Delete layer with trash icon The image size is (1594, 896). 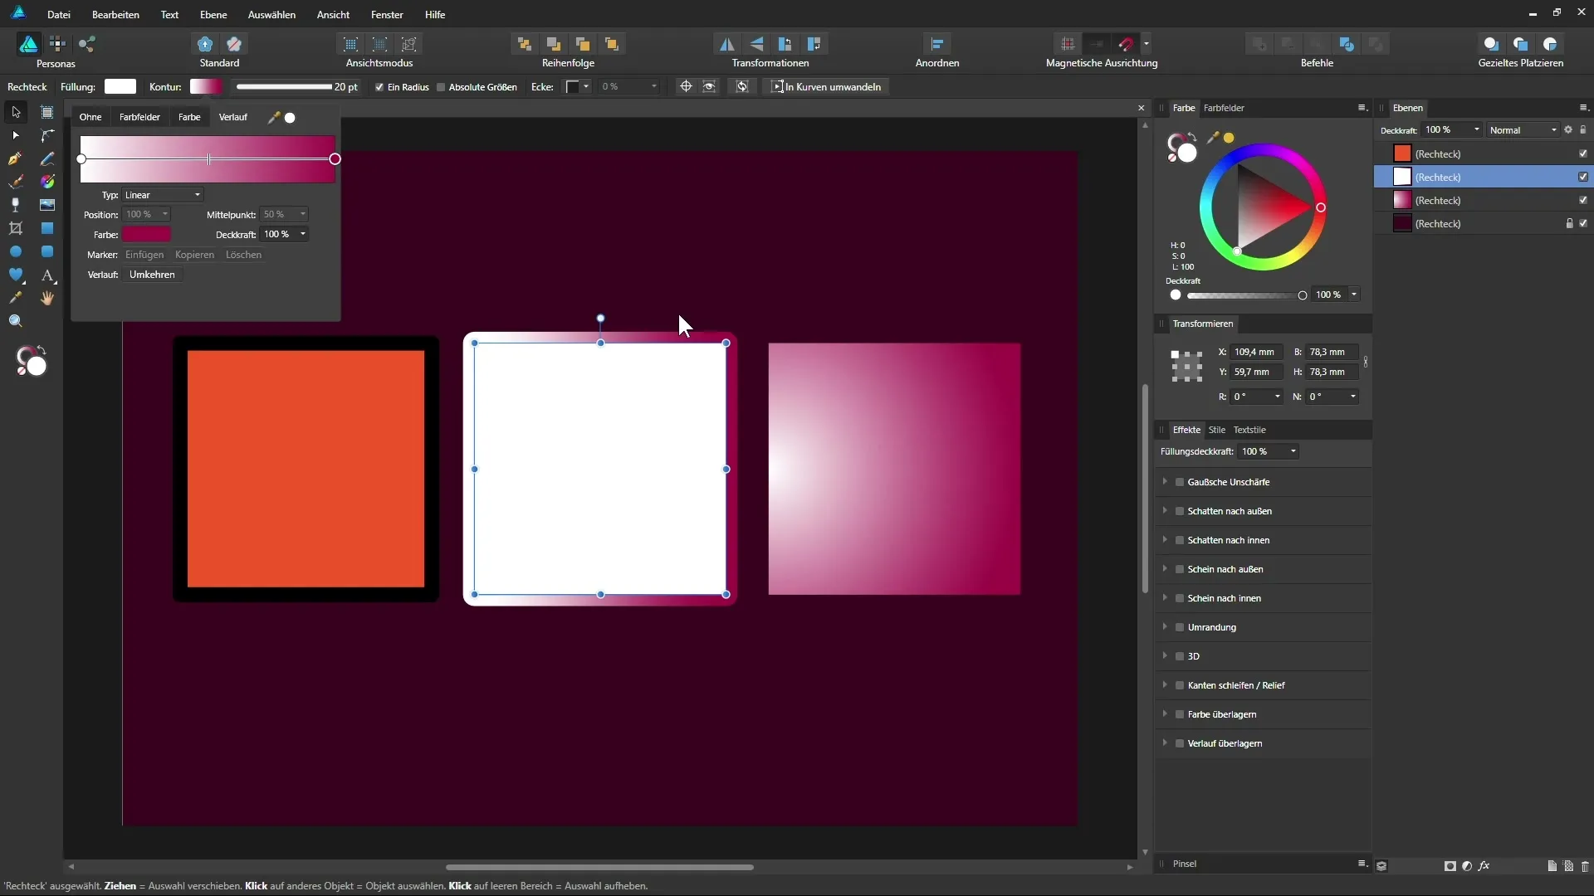[x=1585, y=866]
